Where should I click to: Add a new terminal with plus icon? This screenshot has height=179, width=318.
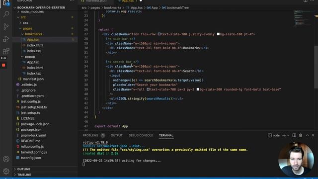[x=284, y=135]
